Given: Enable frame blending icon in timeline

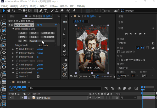Looking at the screenshot, I should [124, 88].
